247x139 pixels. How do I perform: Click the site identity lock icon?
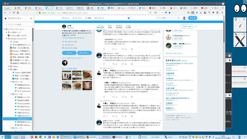(40, 13)
